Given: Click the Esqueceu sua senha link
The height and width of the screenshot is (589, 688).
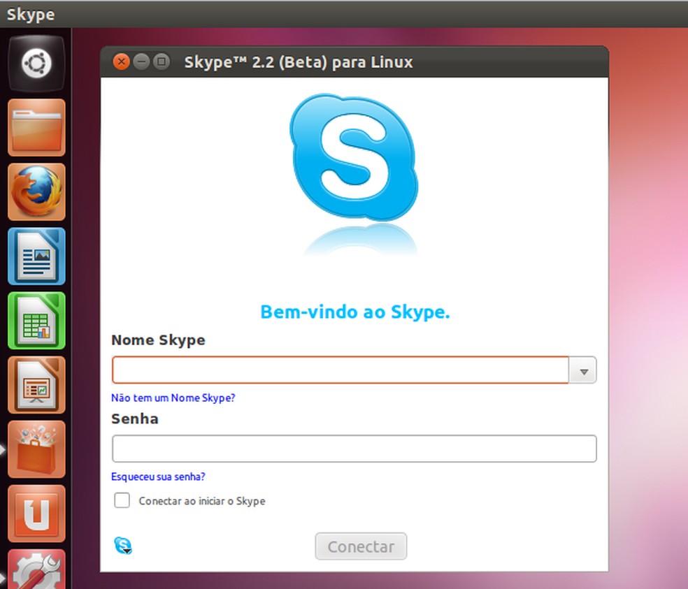Looking at the screenshot, I should coord(158,477).
